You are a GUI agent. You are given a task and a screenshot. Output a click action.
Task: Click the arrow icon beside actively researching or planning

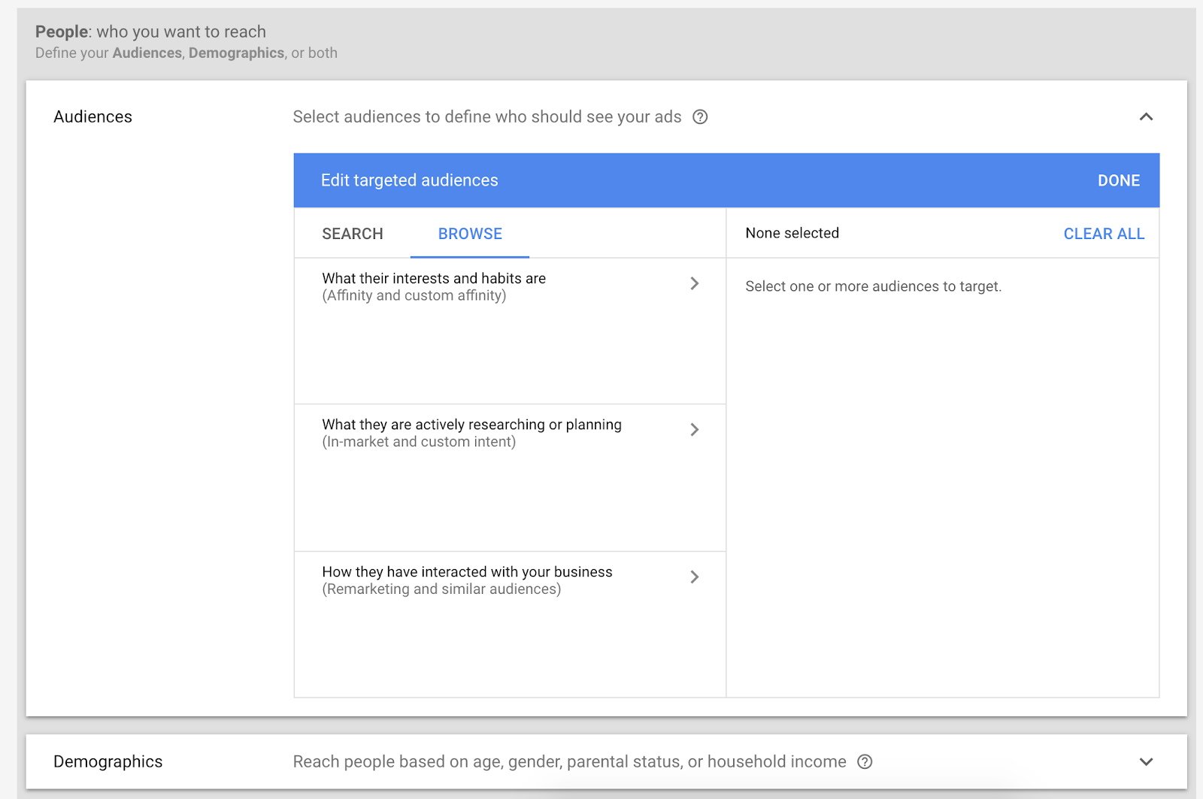tap(695, 430)
